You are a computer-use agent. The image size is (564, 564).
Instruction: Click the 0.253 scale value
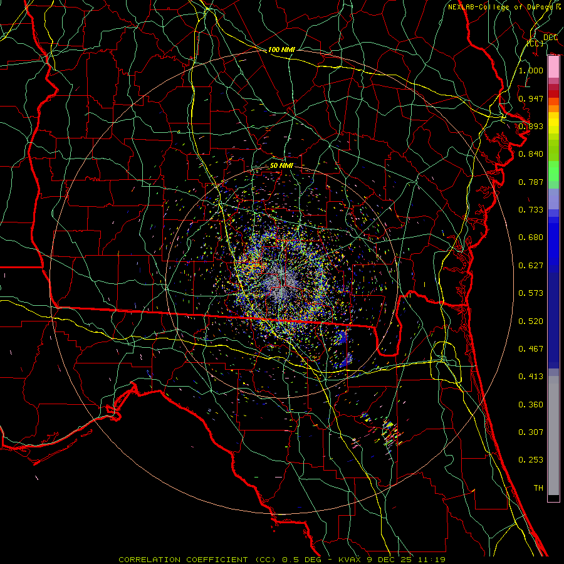point(531,460)
